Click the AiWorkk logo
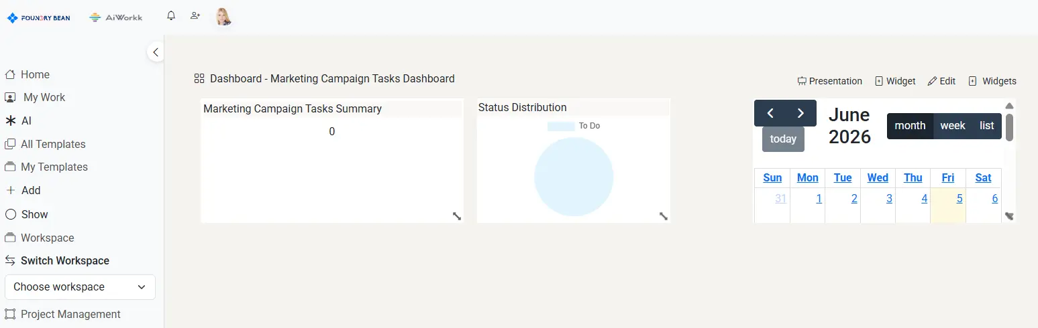1038x328 pixels. pos(116,18)
